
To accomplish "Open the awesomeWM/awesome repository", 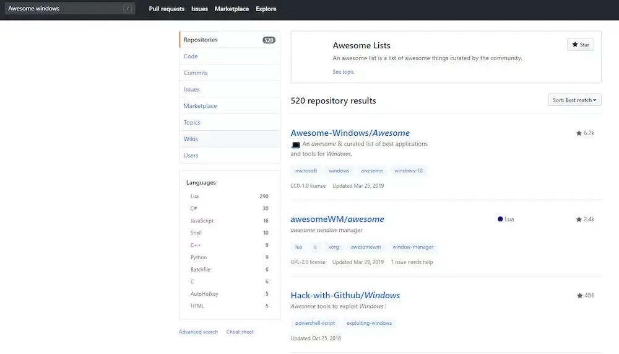I will click(x=337, y=219).
